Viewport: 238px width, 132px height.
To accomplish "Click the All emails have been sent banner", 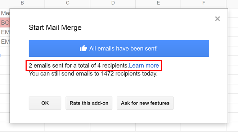I will (x=119, y=49).
